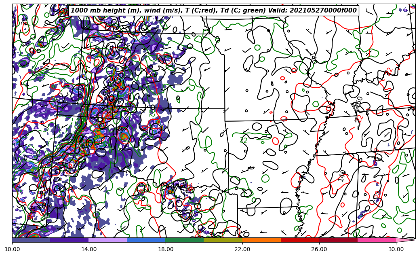Select the light lavender 14–16 colorbar segment
The image size is (419, 256).
click(108, 240)
